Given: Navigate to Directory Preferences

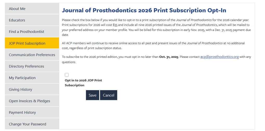Looking at the screenshot, I should point(27,66).
